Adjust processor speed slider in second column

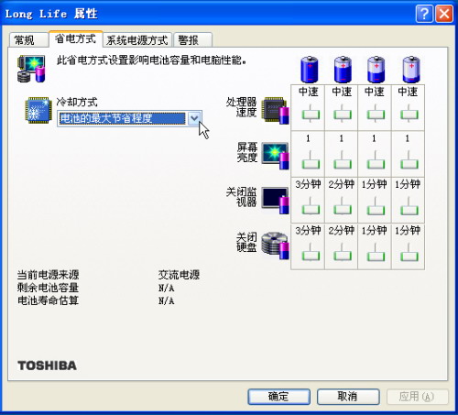point(343,115)
